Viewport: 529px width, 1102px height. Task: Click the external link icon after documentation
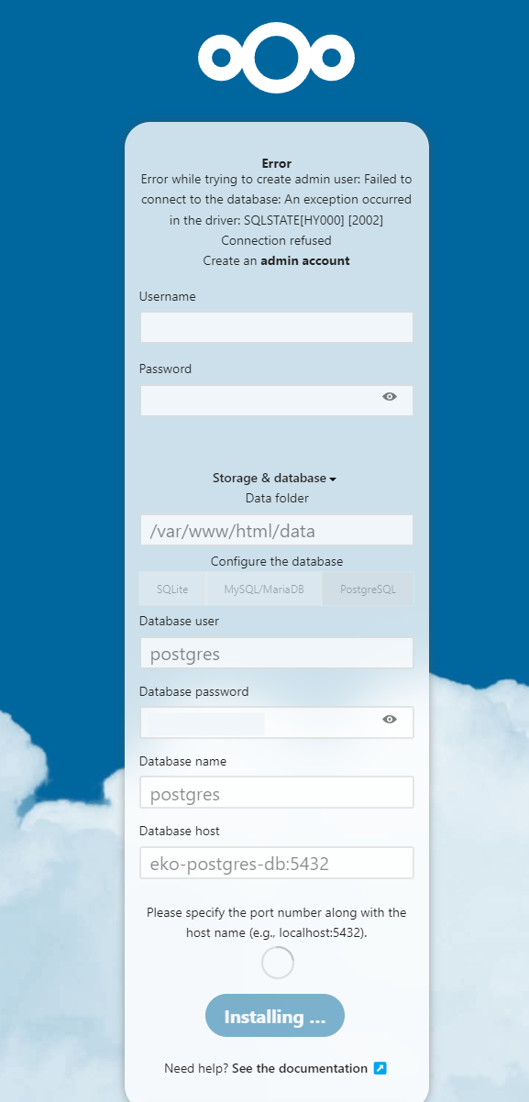380,1068
